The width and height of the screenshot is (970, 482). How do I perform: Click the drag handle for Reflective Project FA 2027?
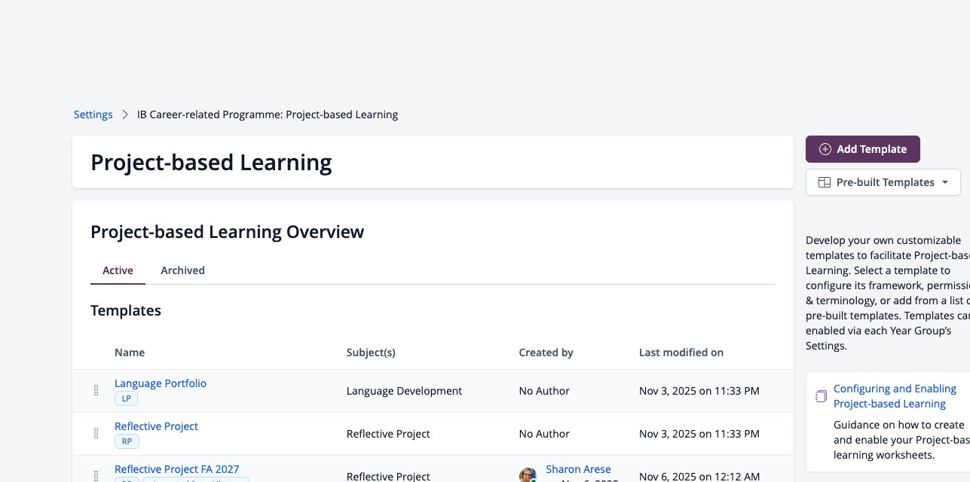96,476
